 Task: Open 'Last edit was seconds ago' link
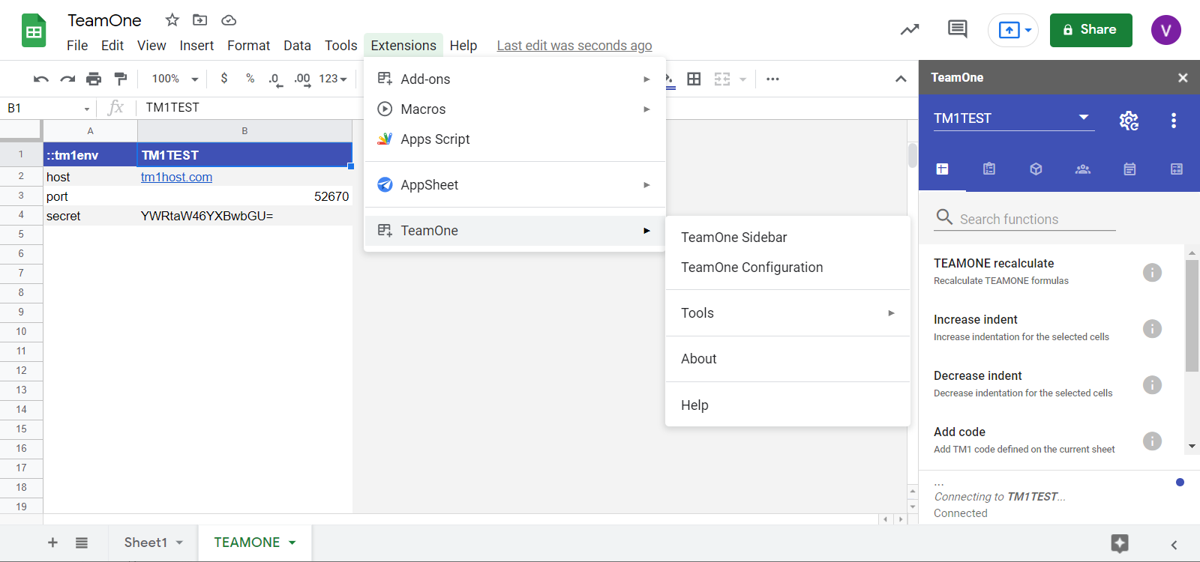(574, 46)
